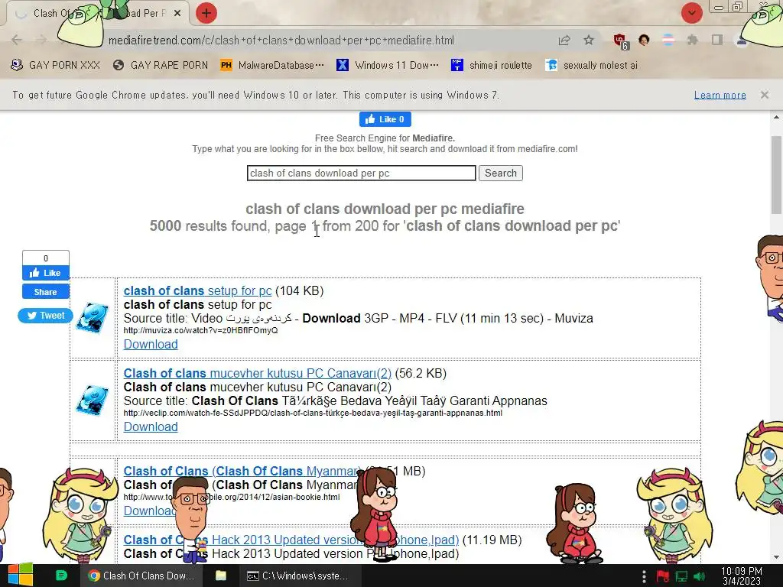Screen dimensions: 783x587
Task: Open the extensions puzzle piece menu
Action: (692, 40)
